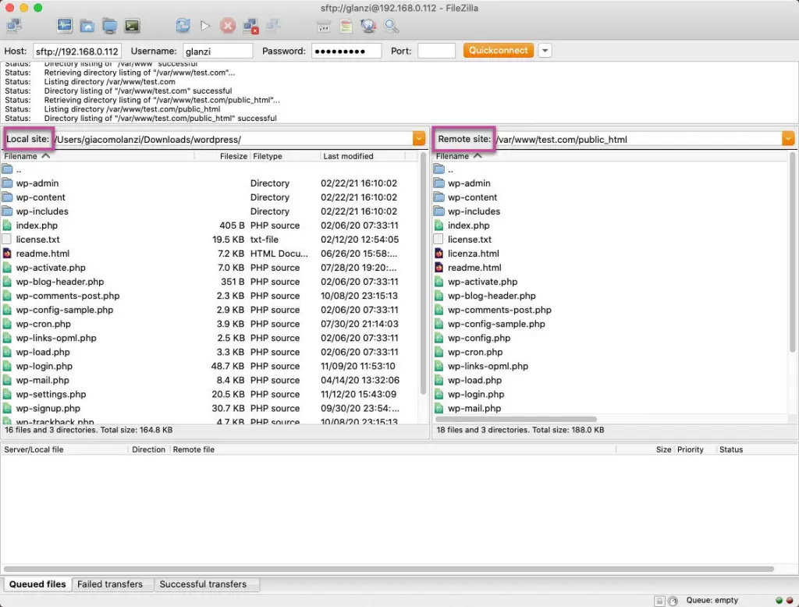Viewport: 799px width, 607px height.
Task: Click the search remote files magnifier icon
Action: (x=392, y=26)
